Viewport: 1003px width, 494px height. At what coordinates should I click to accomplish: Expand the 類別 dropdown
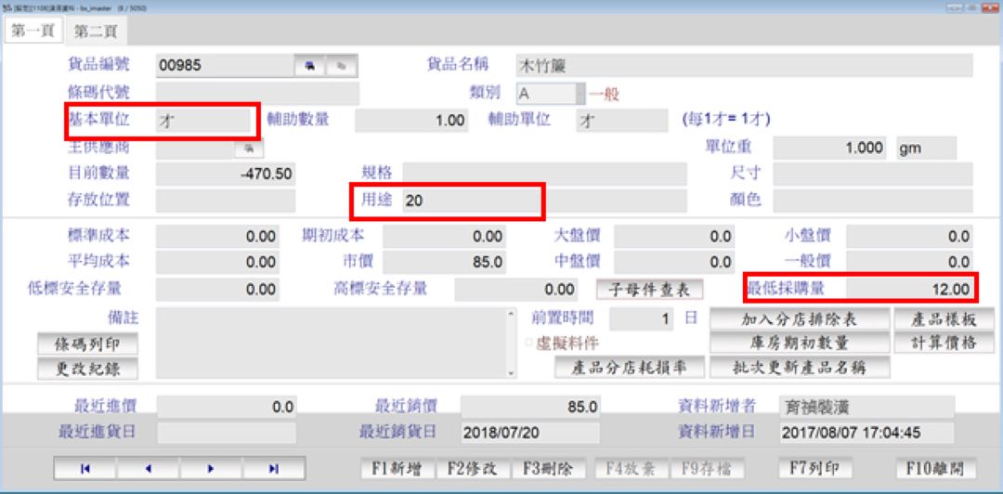tap(580, 94)
